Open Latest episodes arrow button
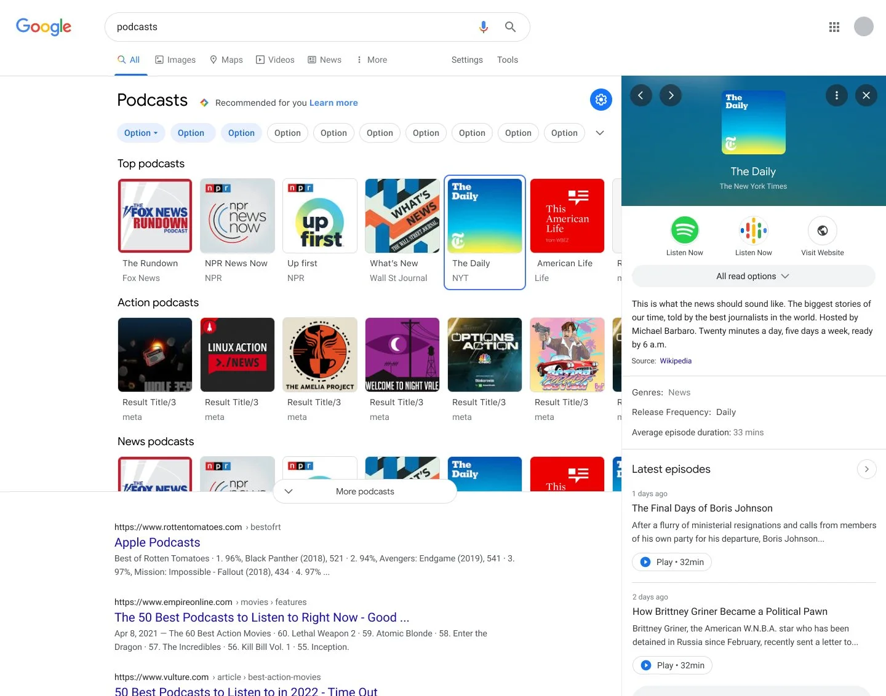Image resolution: width=886 pixels, height=696 pixels. point(867,469)
